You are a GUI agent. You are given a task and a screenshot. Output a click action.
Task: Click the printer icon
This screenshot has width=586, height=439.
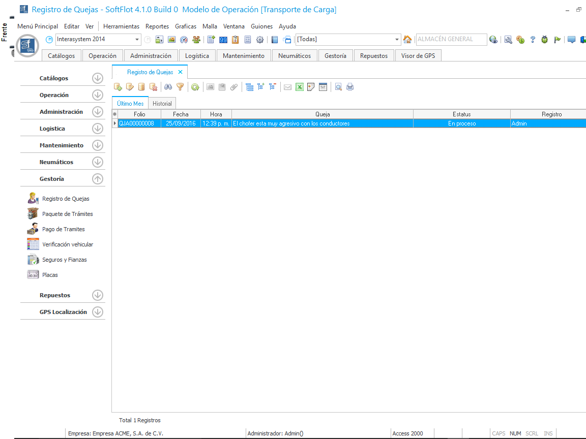coord(350,87)
